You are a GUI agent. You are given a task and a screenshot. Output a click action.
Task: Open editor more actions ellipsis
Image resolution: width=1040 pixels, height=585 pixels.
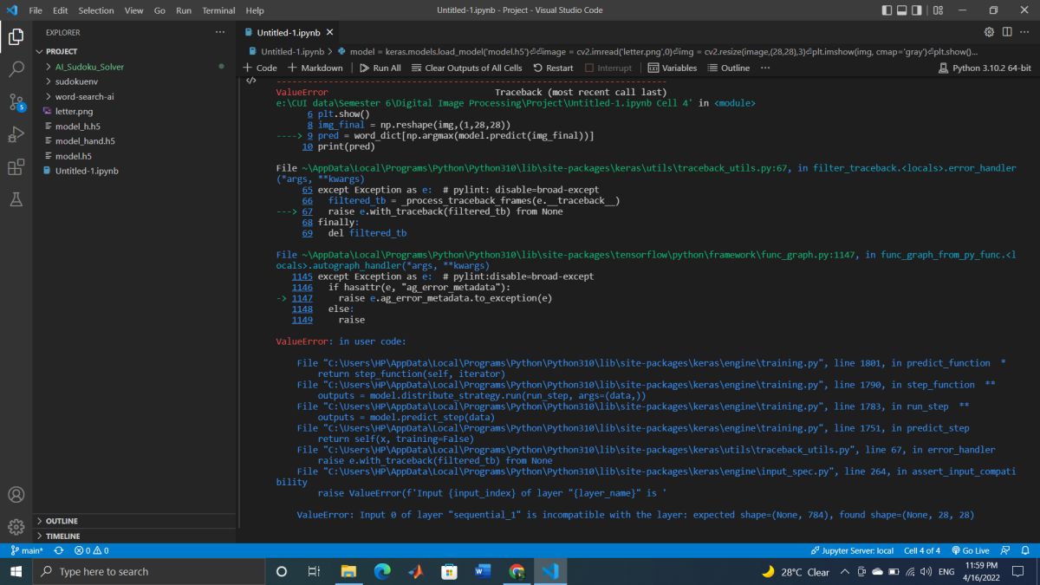click(x=1025, y=32)
